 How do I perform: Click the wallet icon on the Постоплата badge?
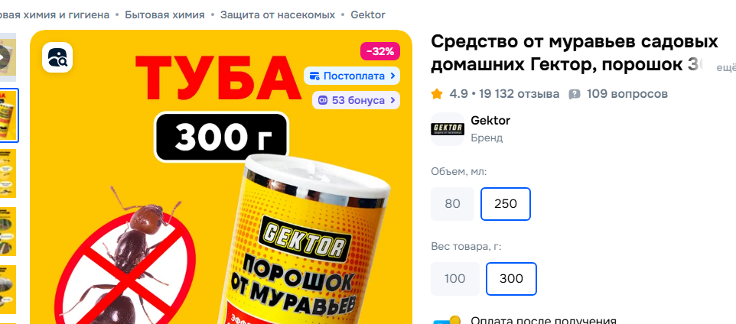pyautogui.click(x=314, y=76)
